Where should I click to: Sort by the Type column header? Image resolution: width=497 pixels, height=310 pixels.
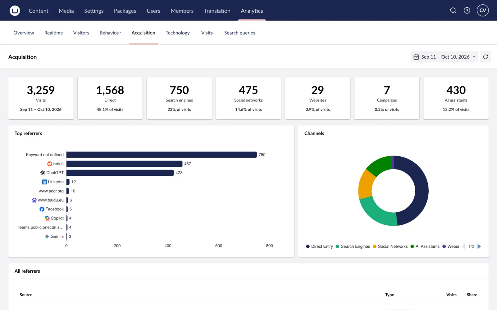tap(390, 295)
